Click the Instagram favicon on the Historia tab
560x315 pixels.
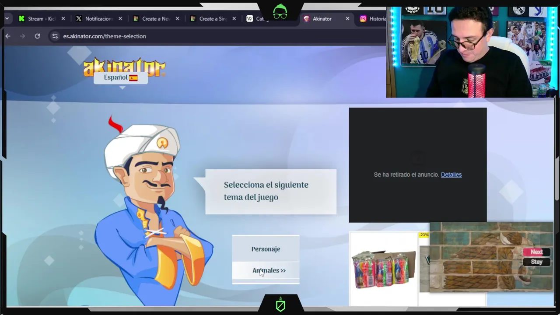pos(363,18)
